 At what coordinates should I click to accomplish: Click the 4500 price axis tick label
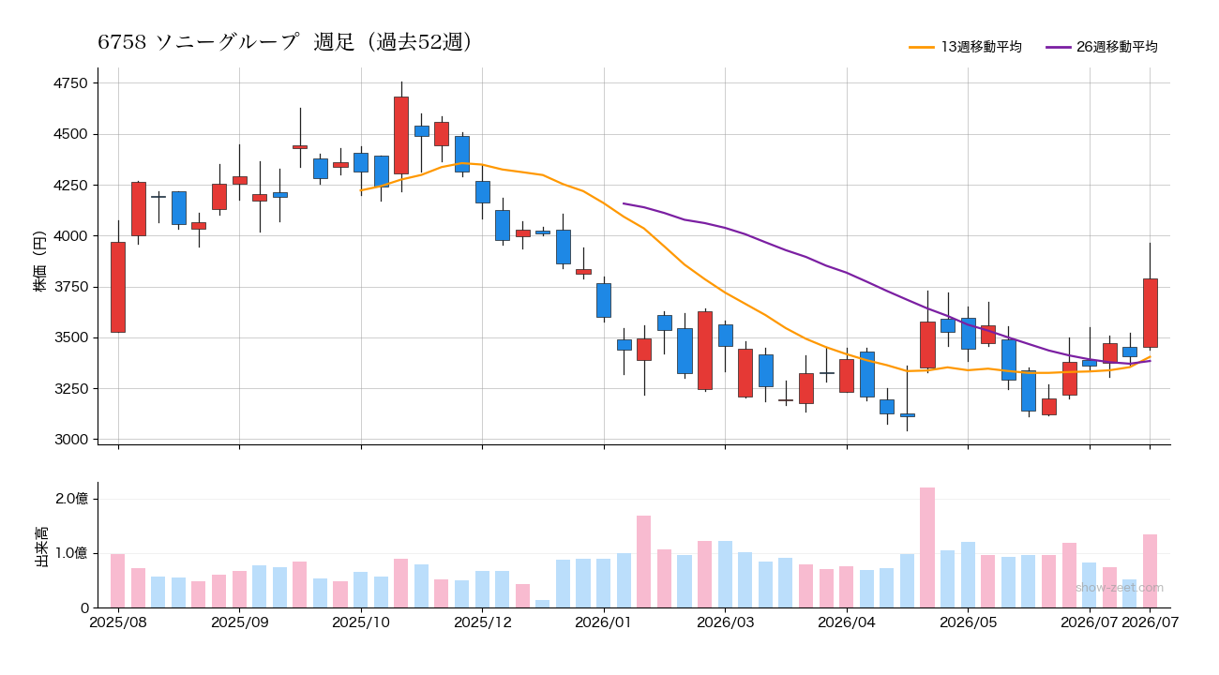click(71, 134)
